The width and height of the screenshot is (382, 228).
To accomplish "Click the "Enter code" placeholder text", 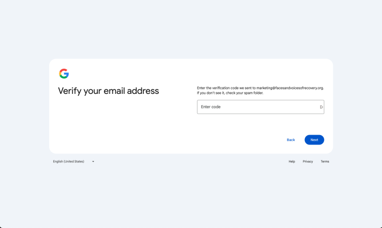I will [x=211, y=107].
